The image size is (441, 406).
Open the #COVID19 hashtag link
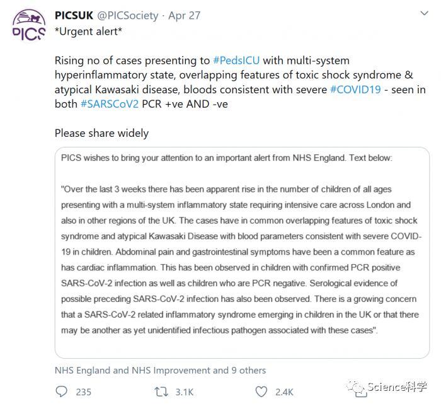[355, 90]
